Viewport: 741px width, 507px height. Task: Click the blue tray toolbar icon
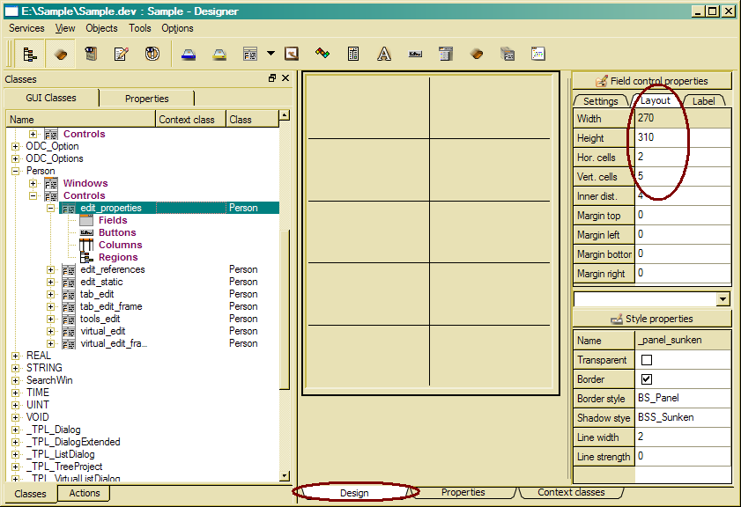[189, 55]
